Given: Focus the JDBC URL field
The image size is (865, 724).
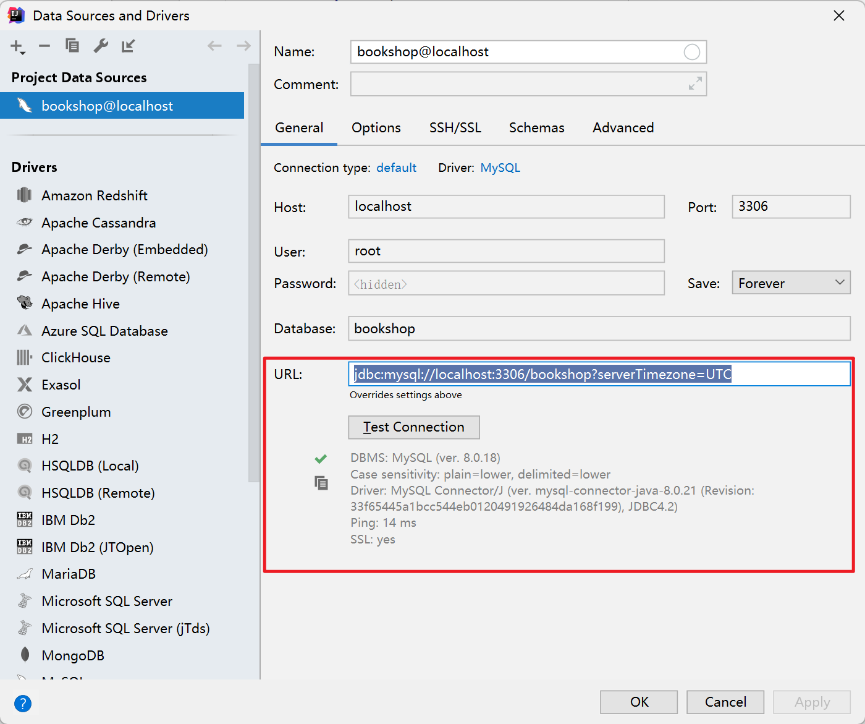Looking at the screenshot, I should (x=599, y=374).
